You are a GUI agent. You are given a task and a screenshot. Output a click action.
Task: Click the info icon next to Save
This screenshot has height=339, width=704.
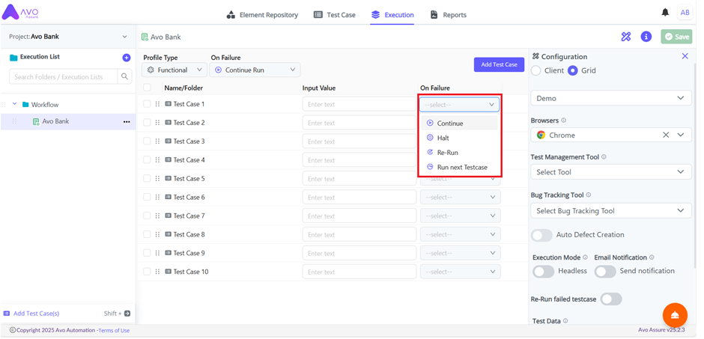pos(646,37)
